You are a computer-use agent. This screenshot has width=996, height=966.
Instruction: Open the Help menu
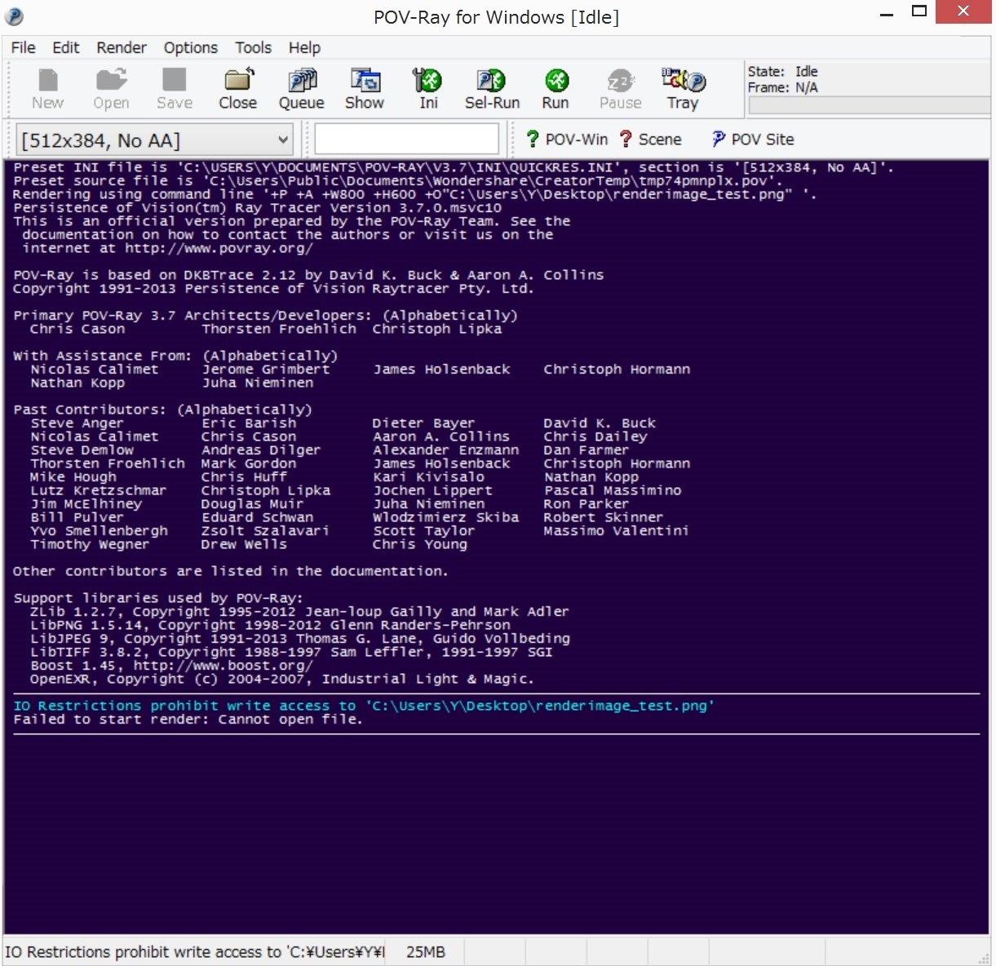tap(304, 47)
